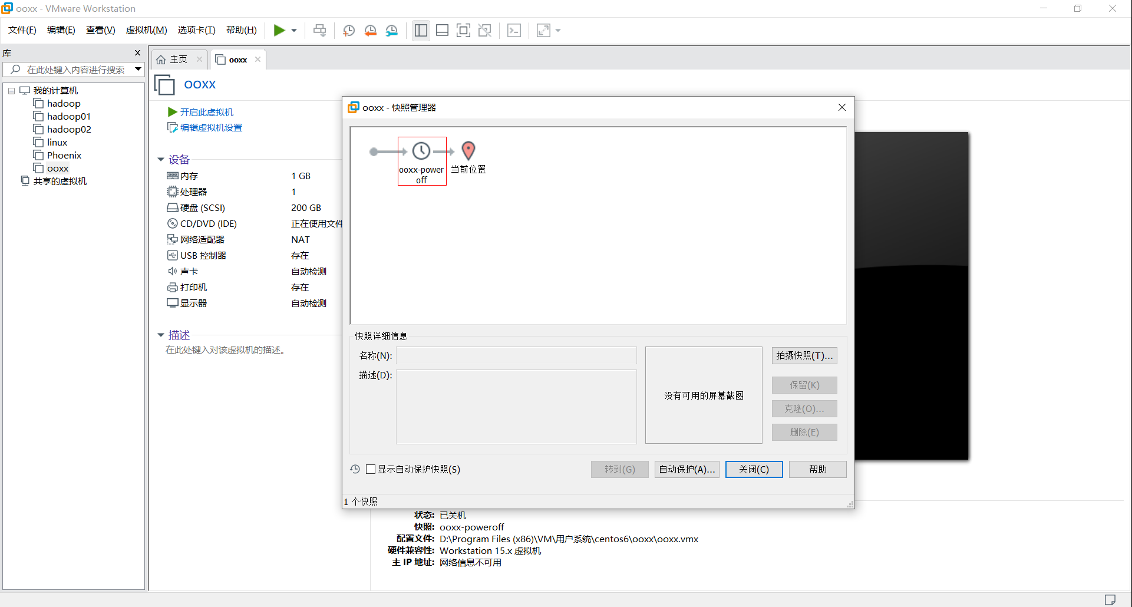Open the power options dropdown arrow

(x=293, y=30)
